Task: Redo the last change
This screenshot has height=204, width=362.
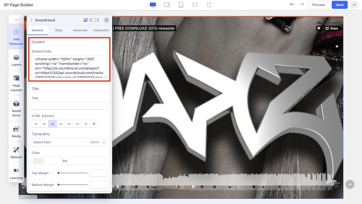Action: tap(302, 5)
